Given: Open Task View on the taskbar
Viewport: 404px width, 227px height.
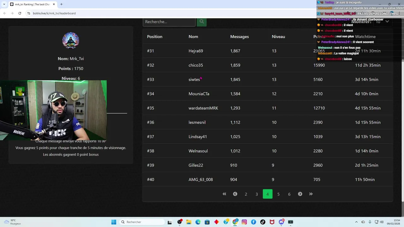Looking at the screenshot, I should point(169,222).
